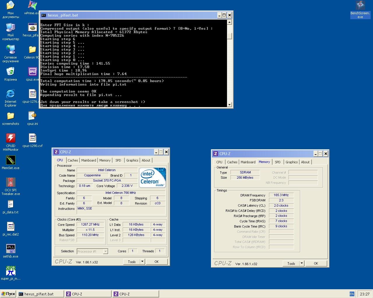The width and height of the screenshot is (373, 298).
Task: Open Tools dropdown arrow in right CPU-Z
Action: tap(302, 263)
